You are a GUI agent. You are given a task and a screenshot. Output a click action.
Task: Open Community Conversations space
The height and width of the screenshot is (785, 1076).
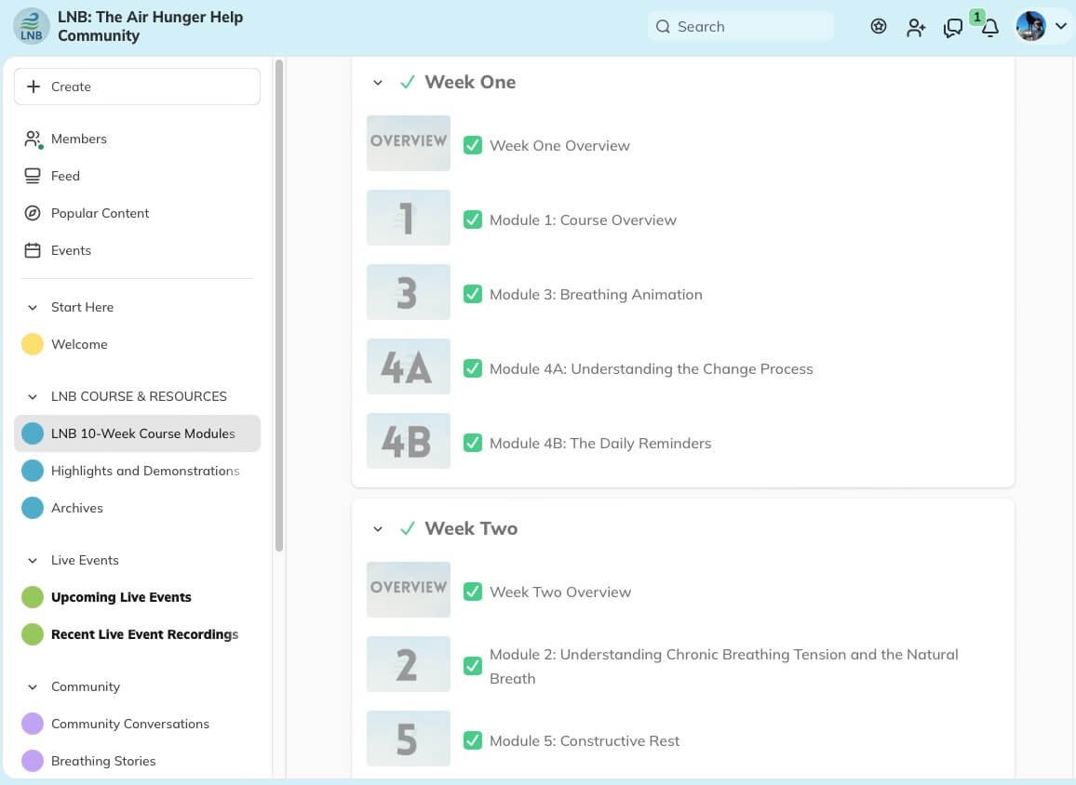click(x=137, y=724)
